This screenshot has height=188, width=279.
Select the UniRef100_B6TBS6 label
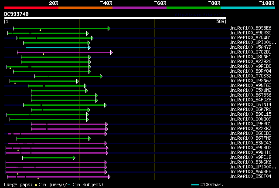tap(250, 95)
